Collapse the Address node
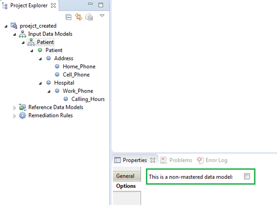This screenshot has height=206, width=277. (x=41, y=59)
